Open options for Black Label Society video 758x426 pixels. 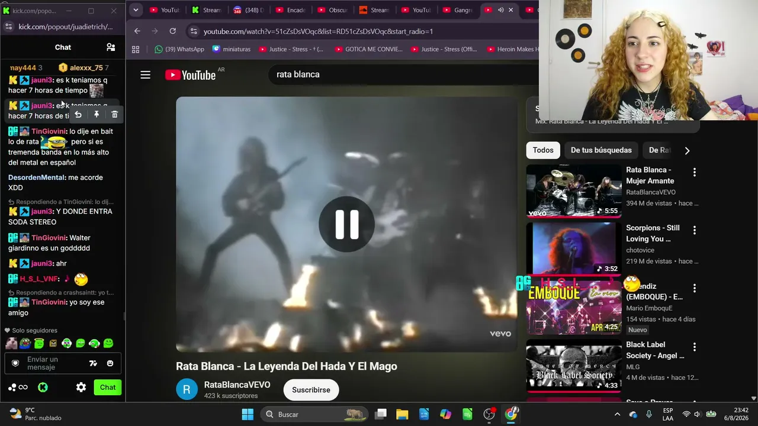point(695,347)
